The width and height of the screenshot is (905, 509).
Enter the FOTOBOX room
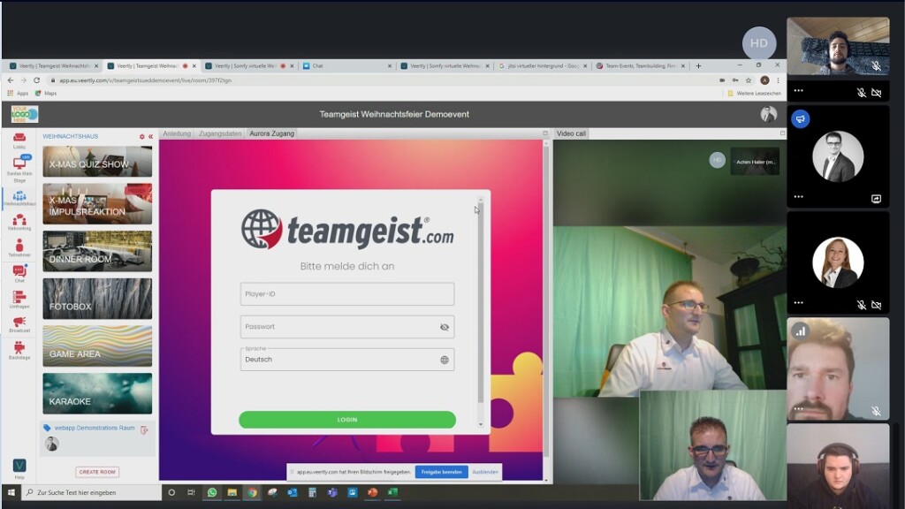[x=97, y=299]
